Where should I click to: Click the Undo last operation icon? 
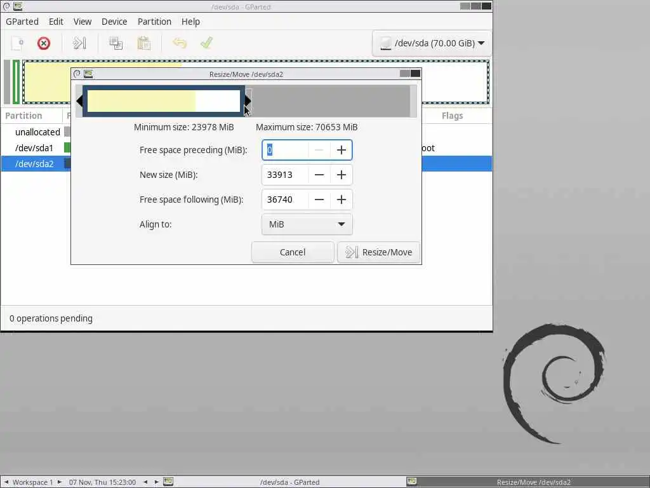click(x=180, y=43)
